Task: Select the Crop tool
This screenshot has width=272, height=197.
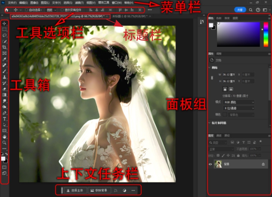Action: coord(4,47)
